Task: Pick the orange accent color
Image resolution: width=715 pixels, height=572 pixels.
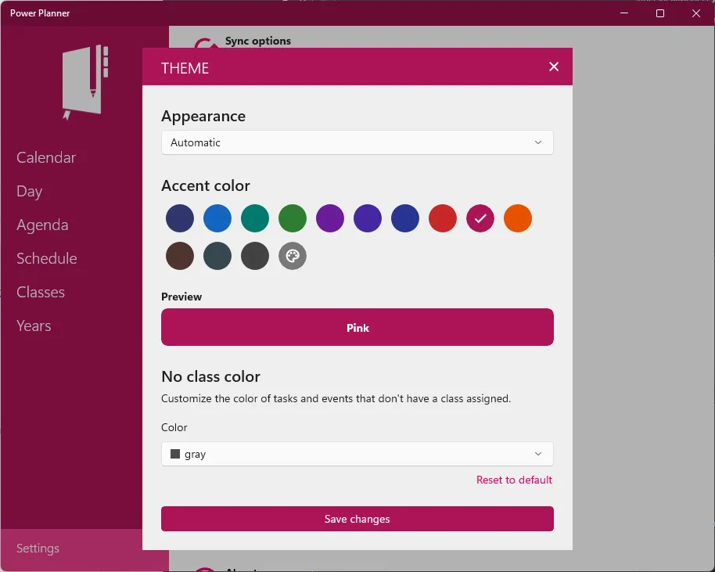Action: 518,218
